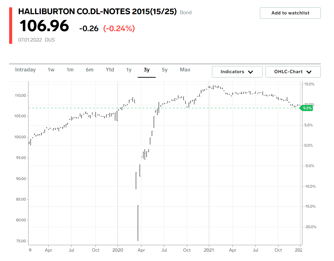The height and width of the screenshot is (261, 334).
Task: Click the -20.0% right axis label
Action: tap(311, 227)
